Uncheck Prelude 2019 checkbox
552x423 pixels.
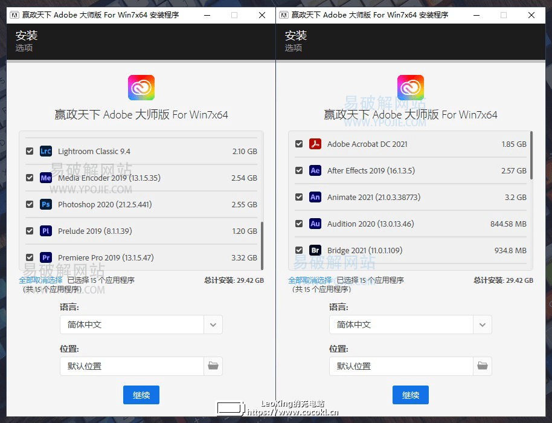click(30, 231)
